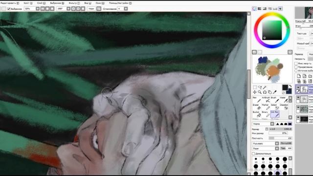
Task: Open the Canvas menu
Action: tap(28, 3)
